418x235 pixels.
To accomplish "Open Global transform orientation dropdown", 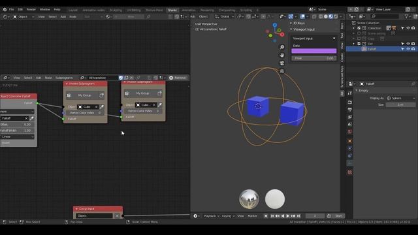I will [225, 16].
